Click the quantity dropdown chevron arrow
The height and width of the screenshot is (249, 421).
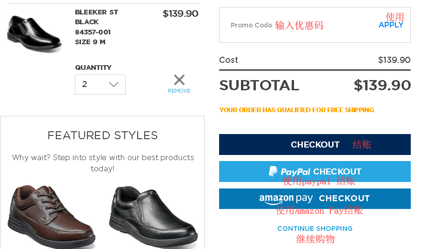pos(114,84)
